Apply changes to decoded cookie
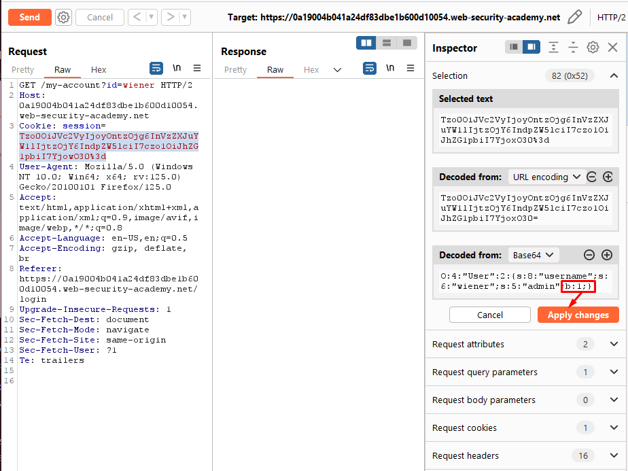The image size is (628, 471). [578, 315]
